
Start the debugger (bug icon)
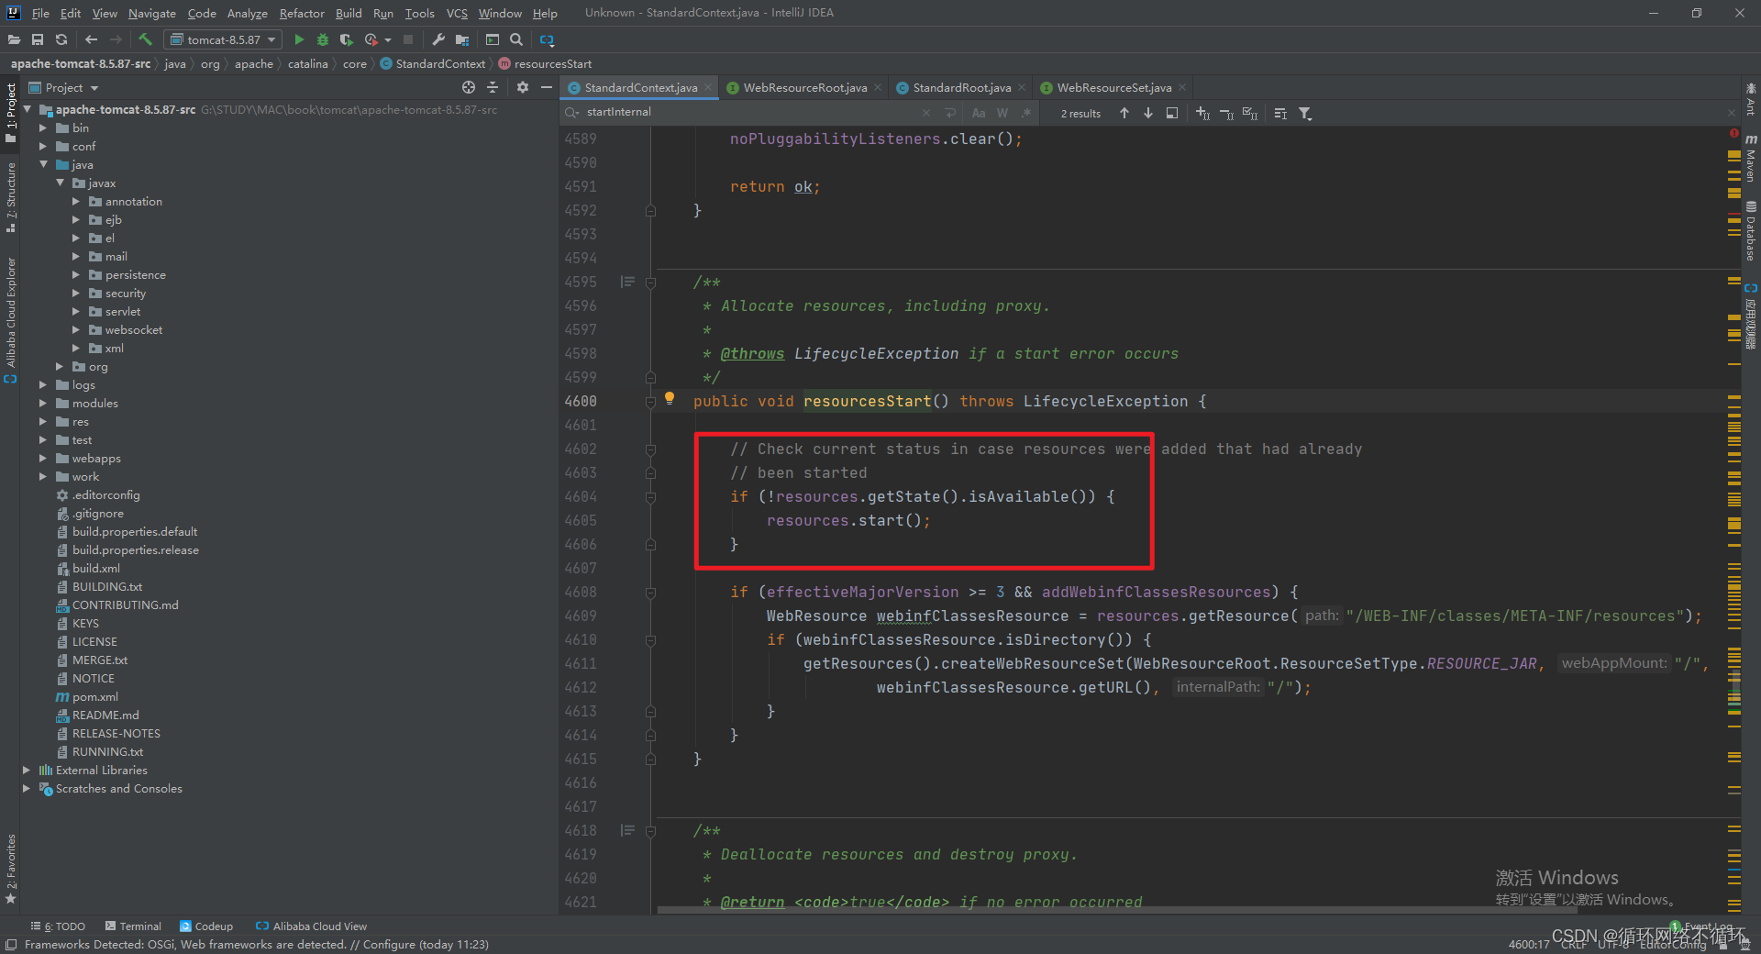click(322, 39)
